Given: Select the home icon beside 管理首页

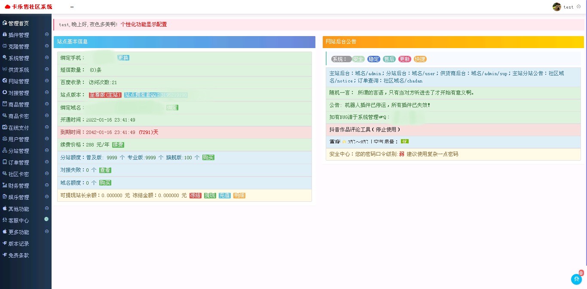Looking at the screenshot, I should pos(4,23).
